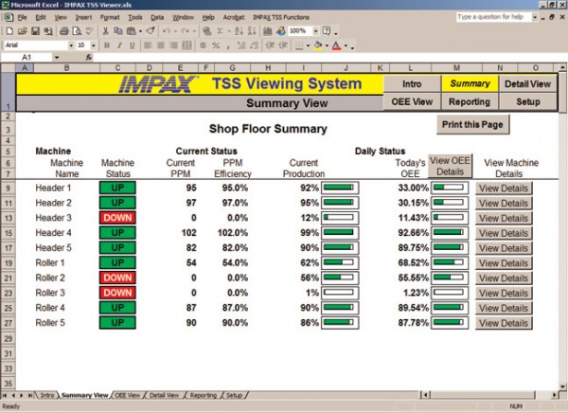
Task: Toggle Italic formatting
Action: pos(119,45)
